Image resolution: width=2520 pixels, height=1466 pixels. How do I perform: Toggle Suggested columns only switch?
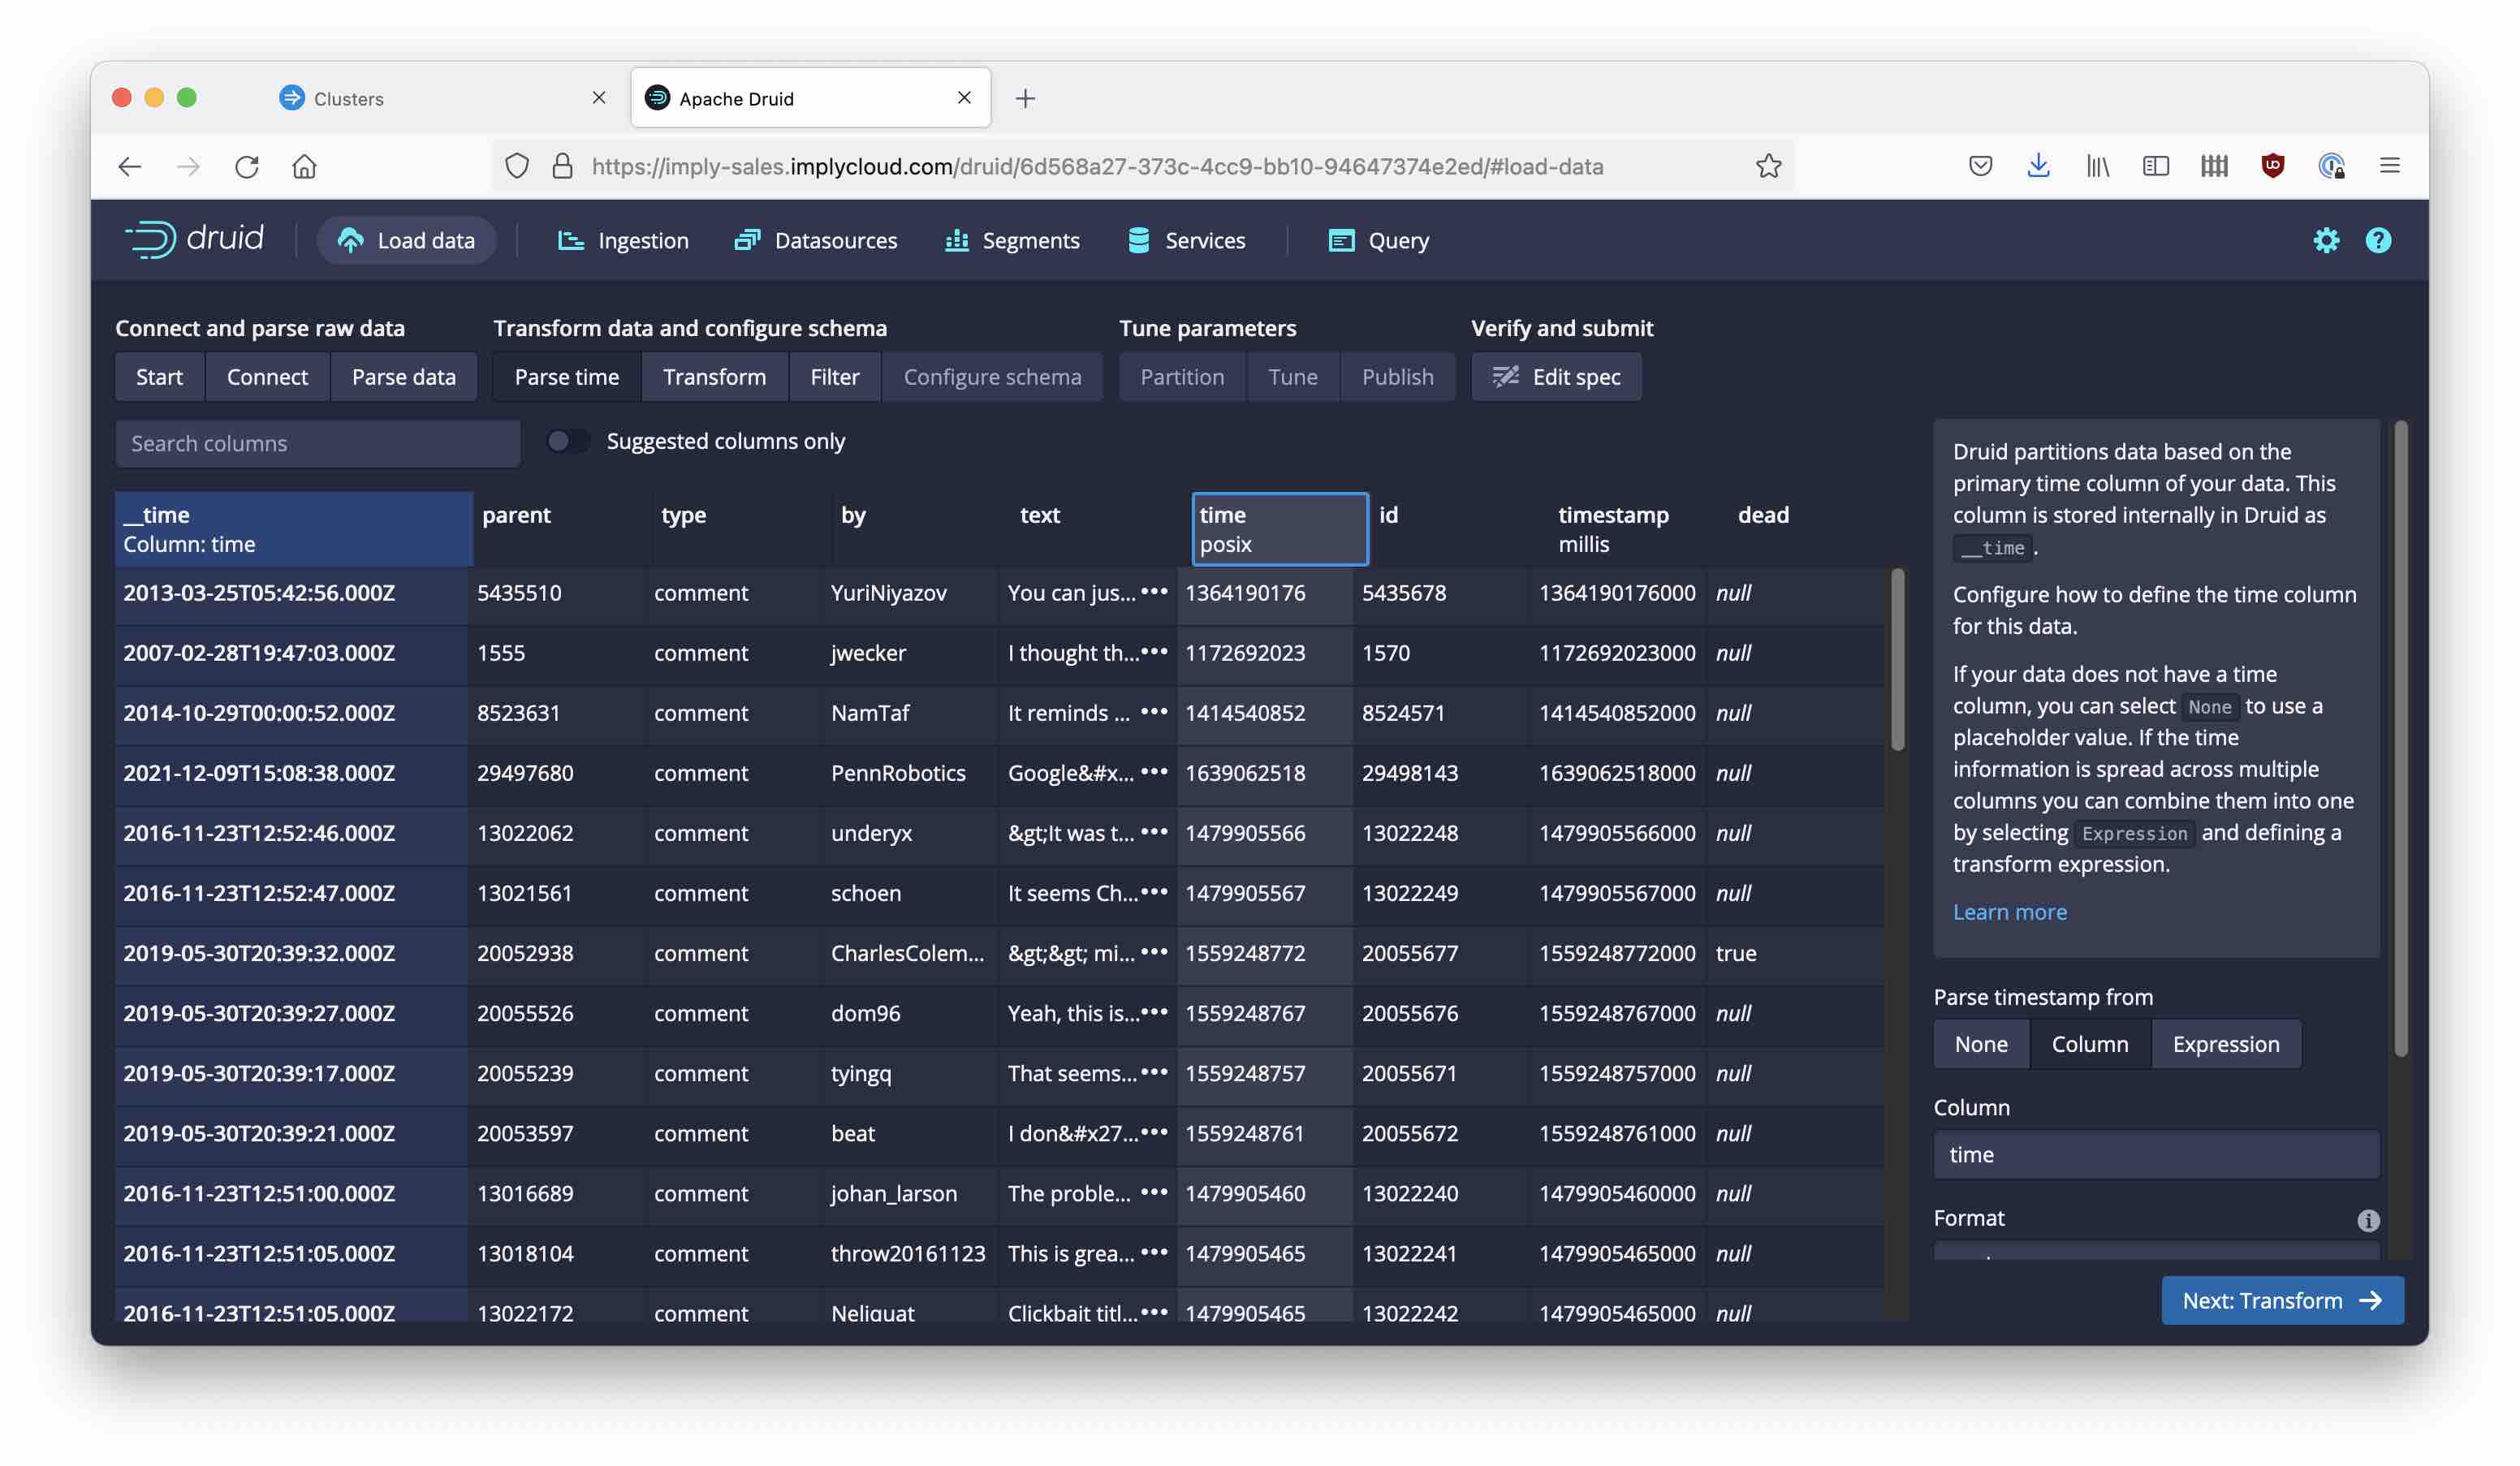point(568,441)
